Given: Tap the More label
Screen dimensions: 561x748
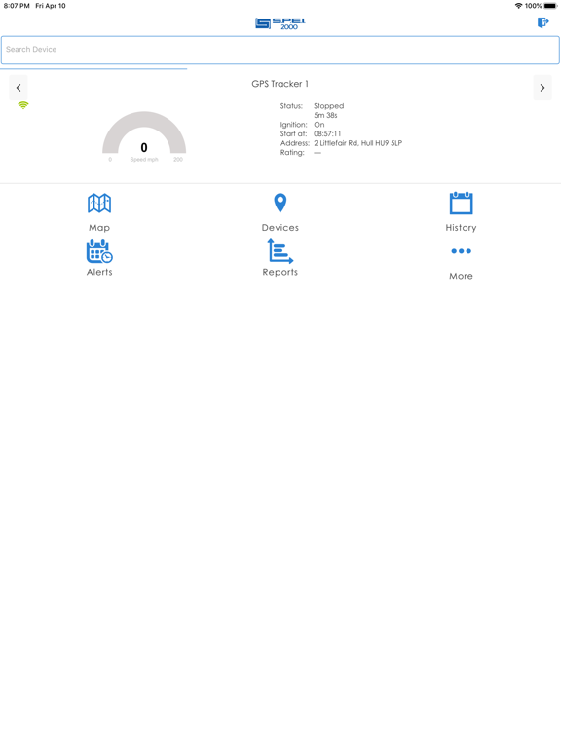Looking at the screenshot, I should (461, 276).
